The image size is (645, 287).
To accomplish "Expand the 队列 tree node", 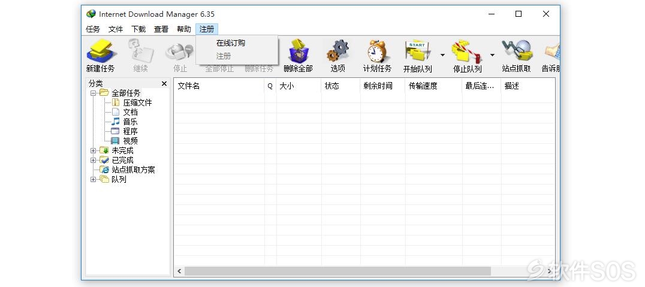I will click(93, 180).
